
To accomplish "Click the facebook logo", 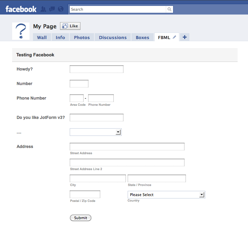I will [21, 9].
